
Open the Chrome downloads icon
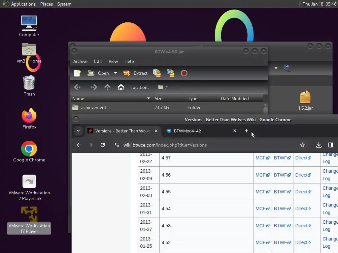pos(319,145)
